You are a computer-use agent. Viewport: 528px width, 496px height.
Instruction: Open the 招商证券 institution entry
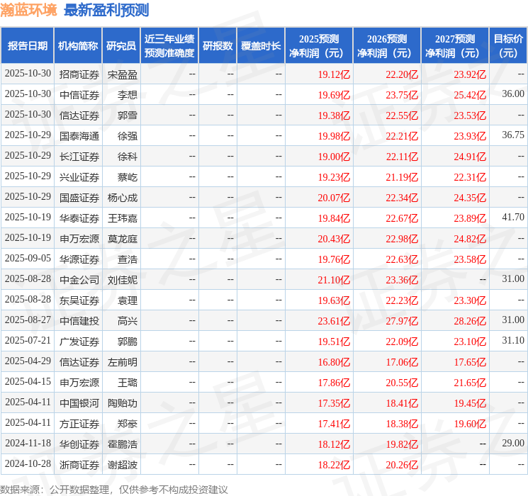point(79,74)
